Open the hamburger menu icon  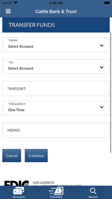[x=8, y=11]
